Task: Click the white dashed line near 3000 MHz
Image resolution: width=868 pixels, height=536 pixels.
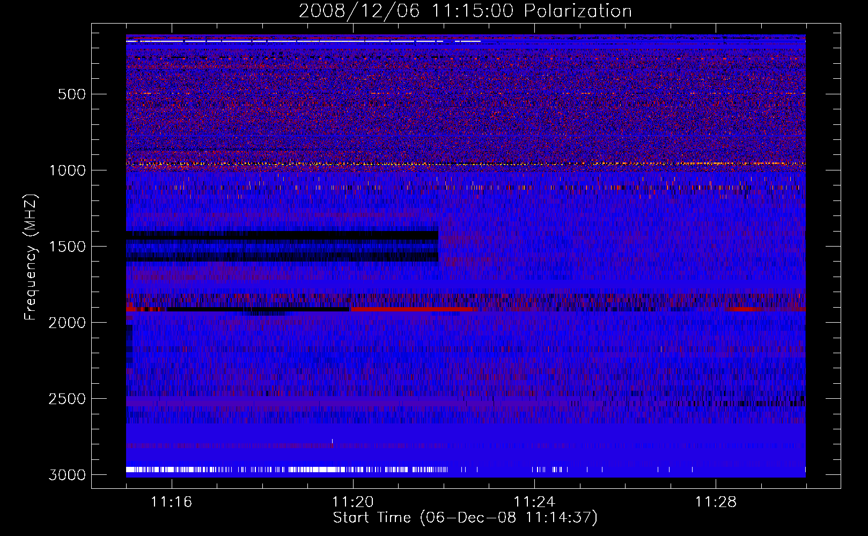Action: point(287,470)
